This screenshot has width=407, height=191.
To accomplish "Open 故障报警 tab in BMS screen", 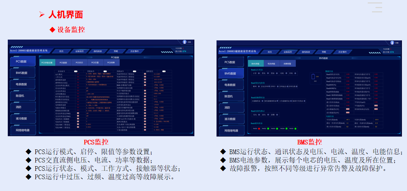I will pos(287,63).
